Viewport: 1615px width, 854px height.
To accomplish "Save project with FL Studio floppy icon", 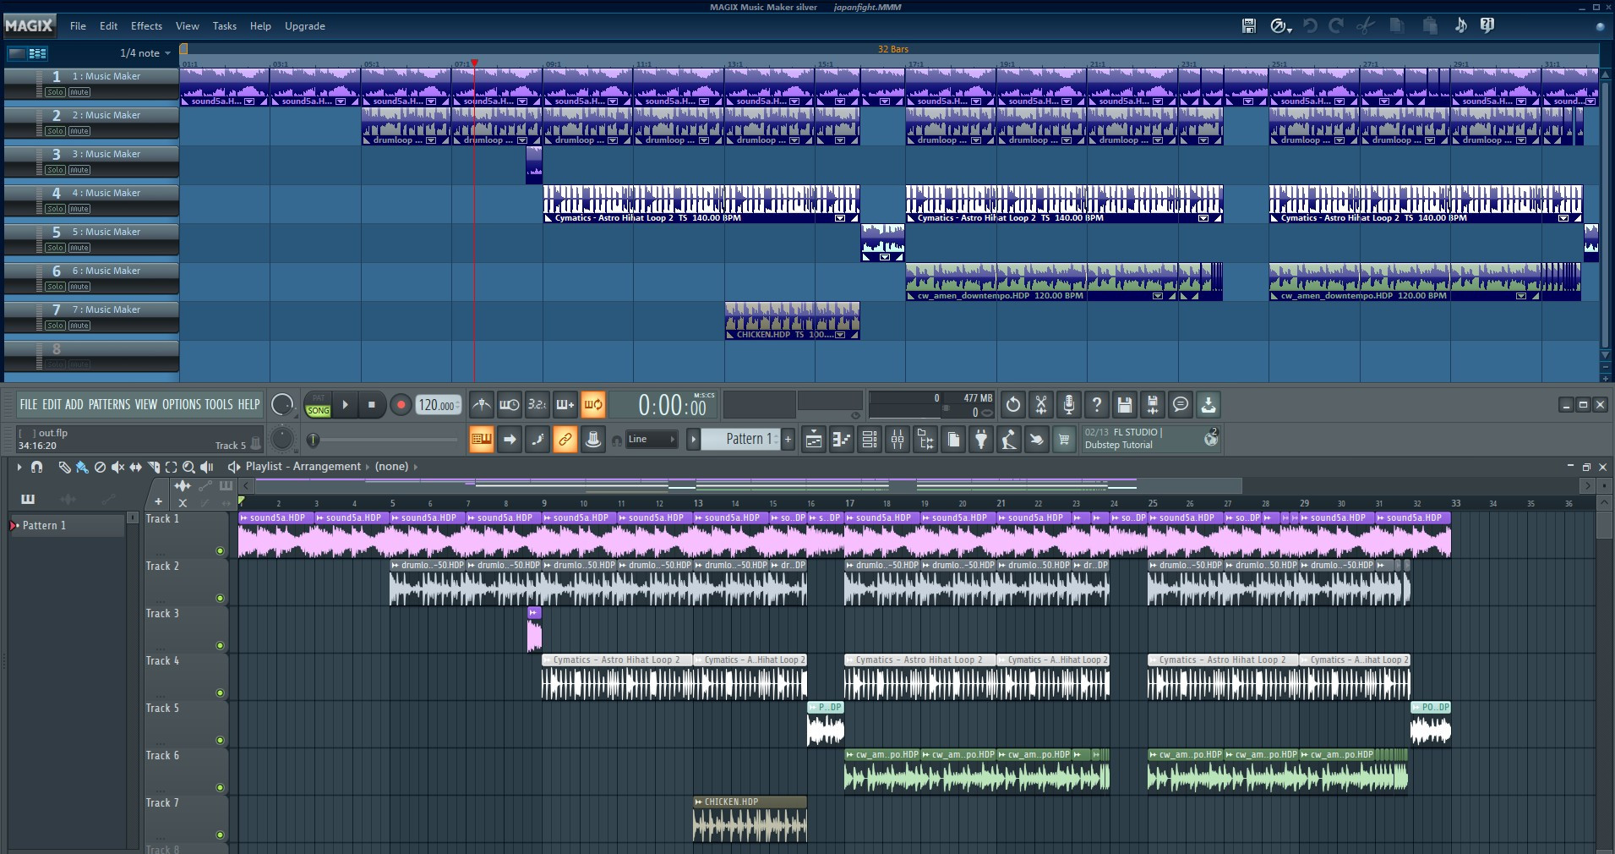I will pos(1125,405).
